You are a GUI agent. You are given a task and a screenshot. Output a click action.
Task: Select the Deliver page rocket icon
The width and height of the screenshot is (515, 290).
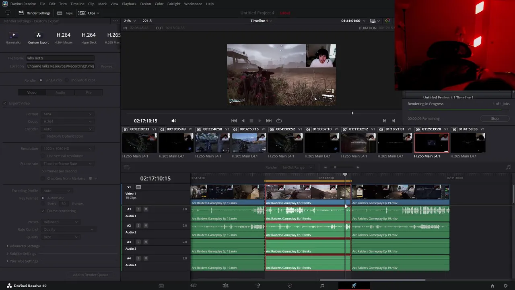click(354, 286)
